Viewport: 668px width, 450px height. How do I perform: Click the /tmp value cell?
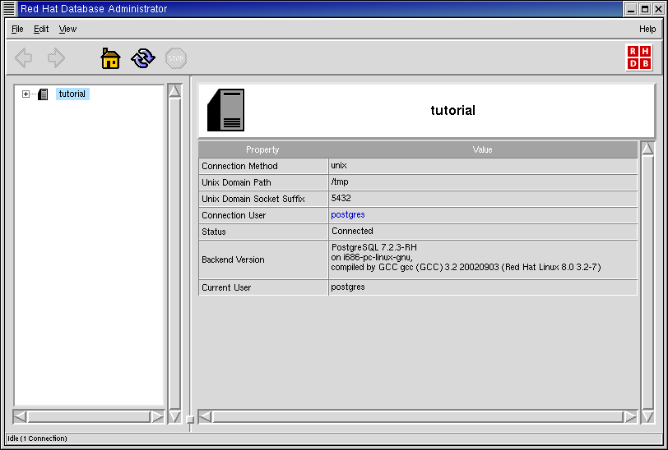tap(483, 182)
